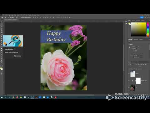150x113 pixels.
Task: Open Adobe Acrobat from the taskbar
Action: tap(55, 97)
